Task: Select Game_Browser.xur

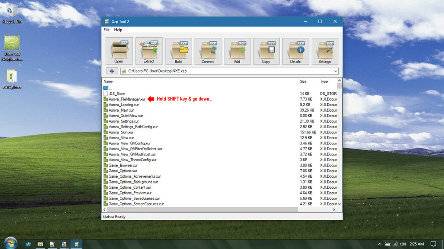Action: click(x=123, y=165)
